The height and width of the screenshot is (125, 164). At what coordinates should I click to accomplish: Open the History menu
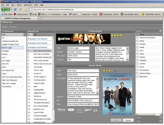tap(19, 5)
